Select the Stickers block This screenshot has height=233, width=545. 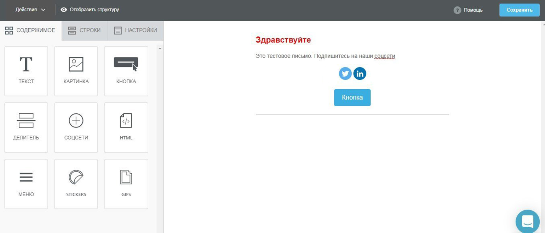click(76, 184)
